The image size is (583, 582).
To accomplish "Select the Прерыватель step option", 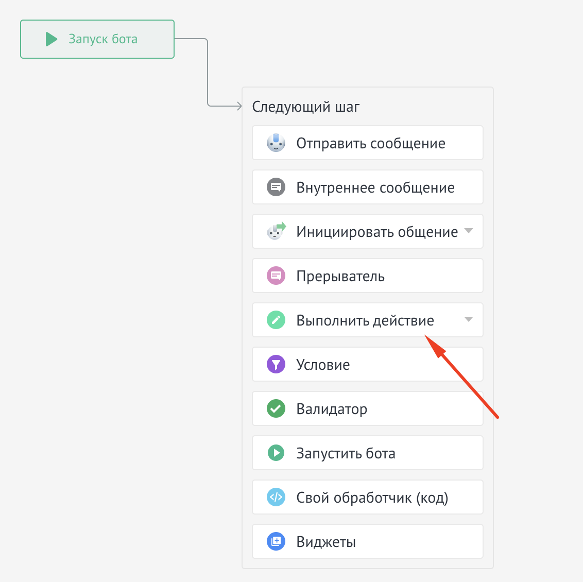I will (x=340, y=276).
